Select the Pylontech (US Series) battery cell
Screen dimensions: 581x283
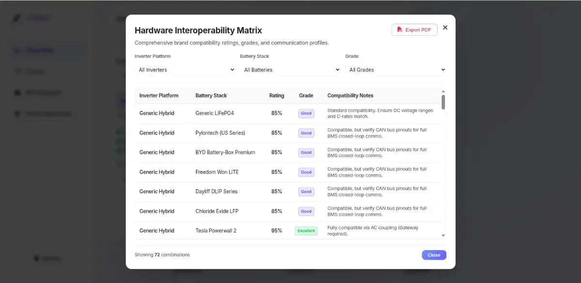pos(220,133)
